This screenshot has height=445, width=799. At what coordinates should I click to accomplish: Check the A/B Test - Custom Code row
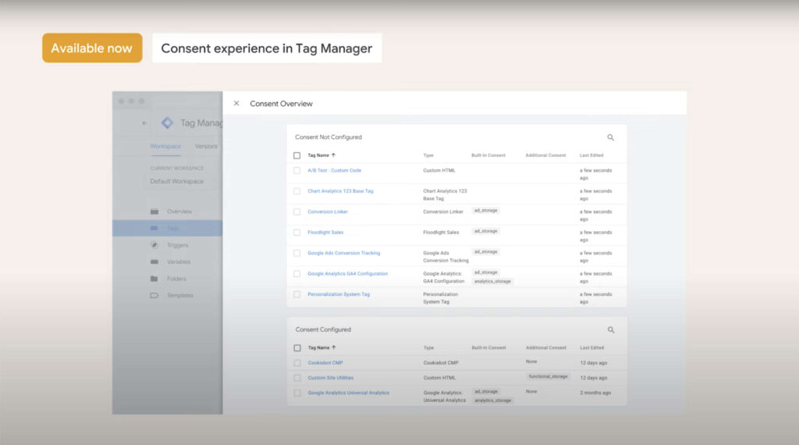297,171
